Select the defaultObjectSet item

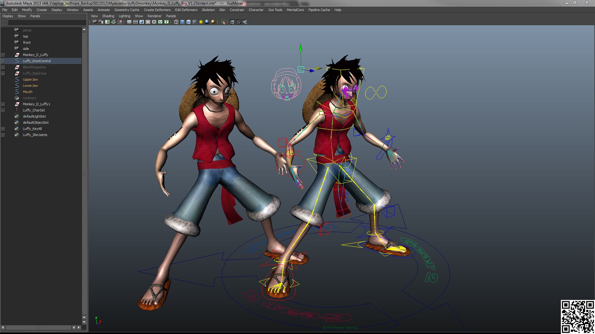[36, 123]
